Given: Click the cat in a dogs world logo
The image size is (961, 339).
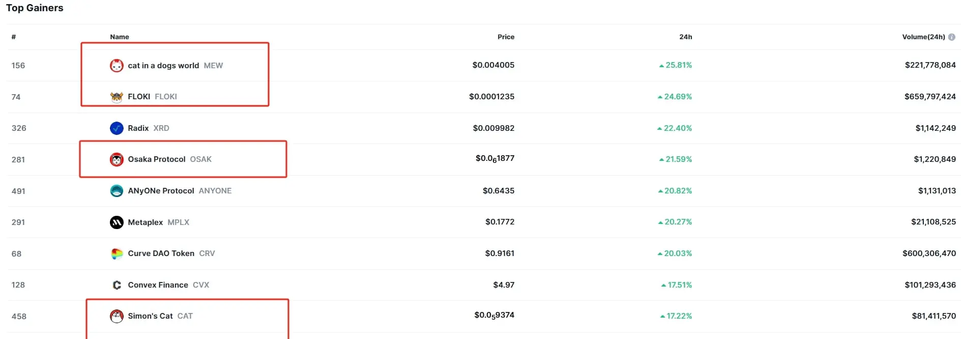Looking at the screenshot, I should pos(117,65).
